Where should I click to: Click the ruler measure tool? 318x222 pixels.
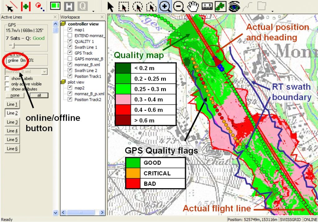pos(206,6)
